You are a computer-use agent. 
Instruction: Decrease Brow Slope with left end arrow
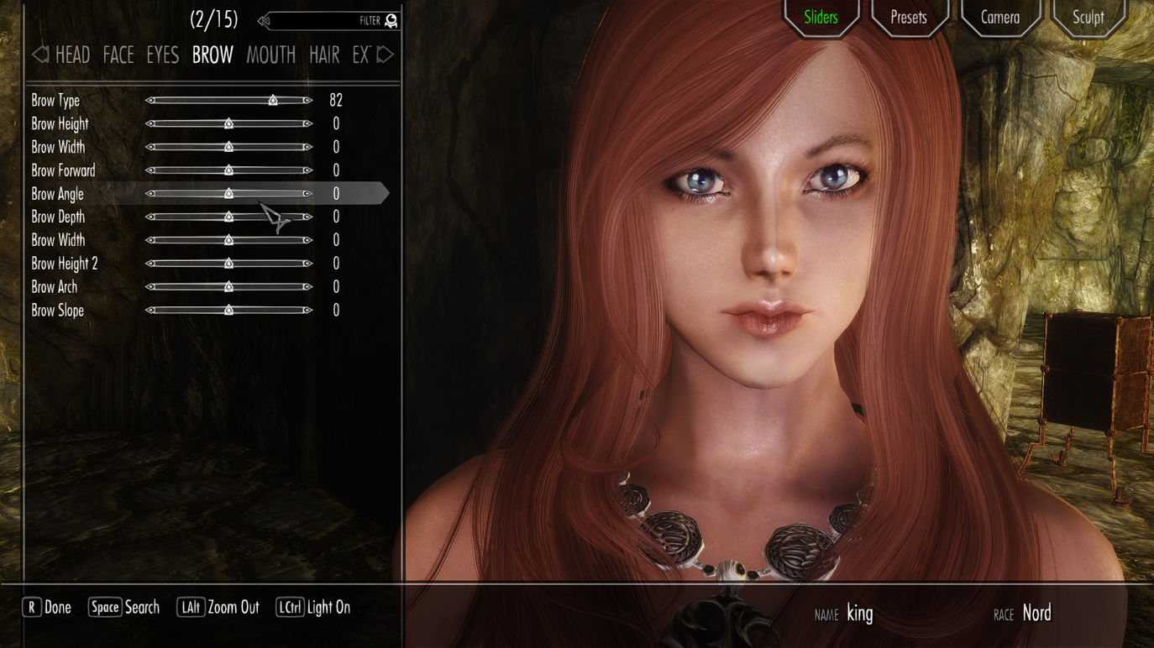tap(150, 311)
